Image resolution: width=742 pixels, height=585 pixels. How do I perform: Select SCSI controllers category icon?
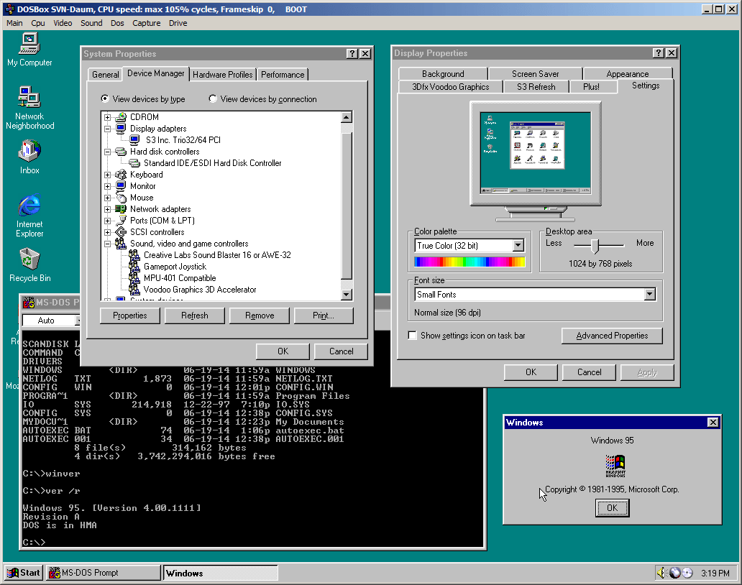tap(121, 232)
